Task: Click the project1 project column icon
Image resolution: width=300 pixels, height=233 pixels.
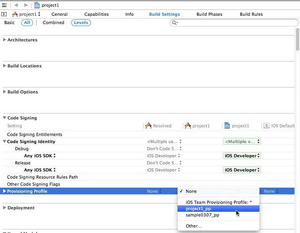Action: coord(227,126)
